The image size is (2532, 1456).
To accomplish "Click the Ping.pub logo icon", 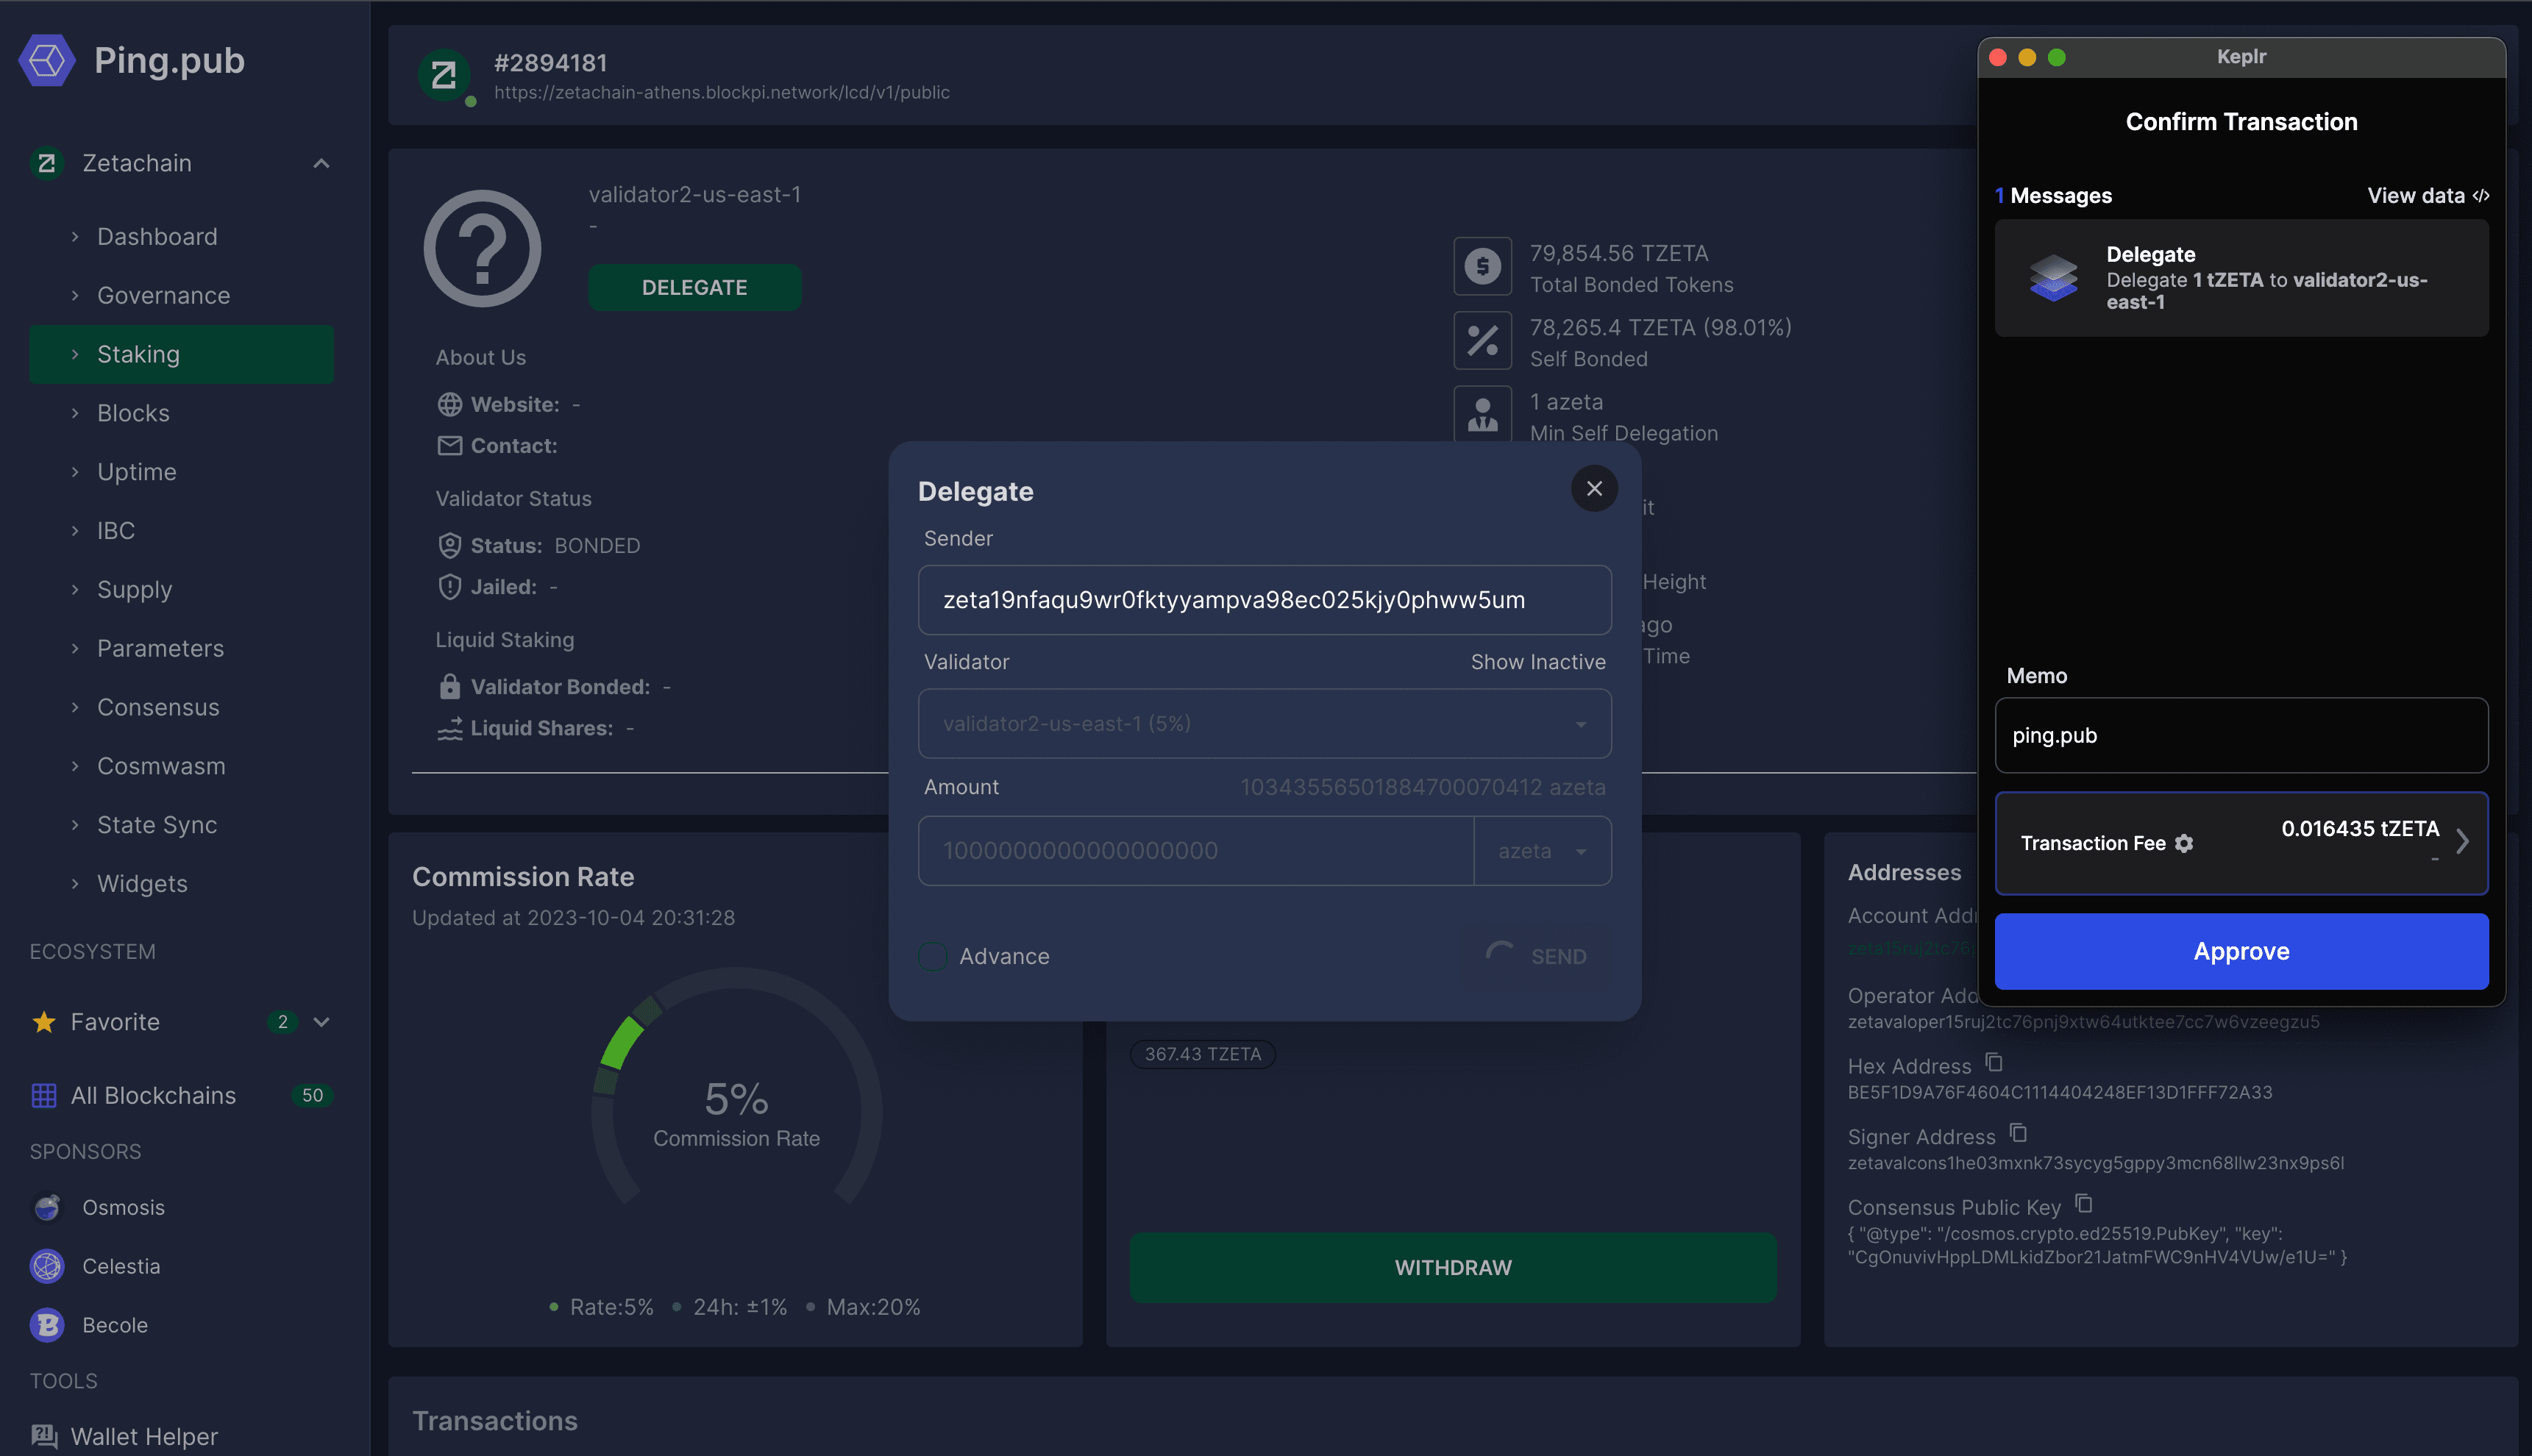I will (47, 61).
